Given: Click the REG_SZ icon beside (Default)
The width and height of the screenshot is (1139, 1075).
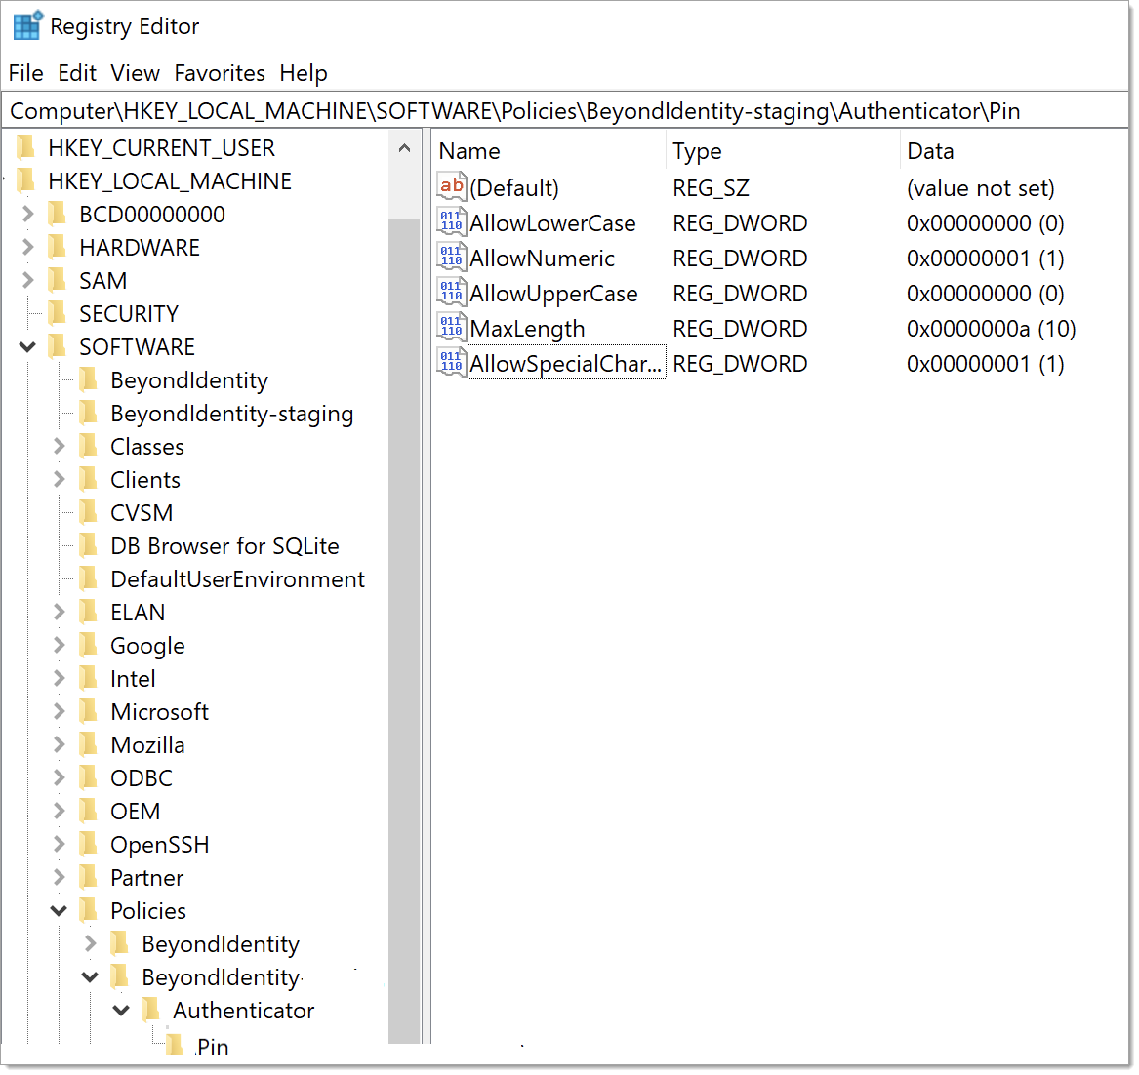Looking at the screenshot, I should (x=450, y=186).
